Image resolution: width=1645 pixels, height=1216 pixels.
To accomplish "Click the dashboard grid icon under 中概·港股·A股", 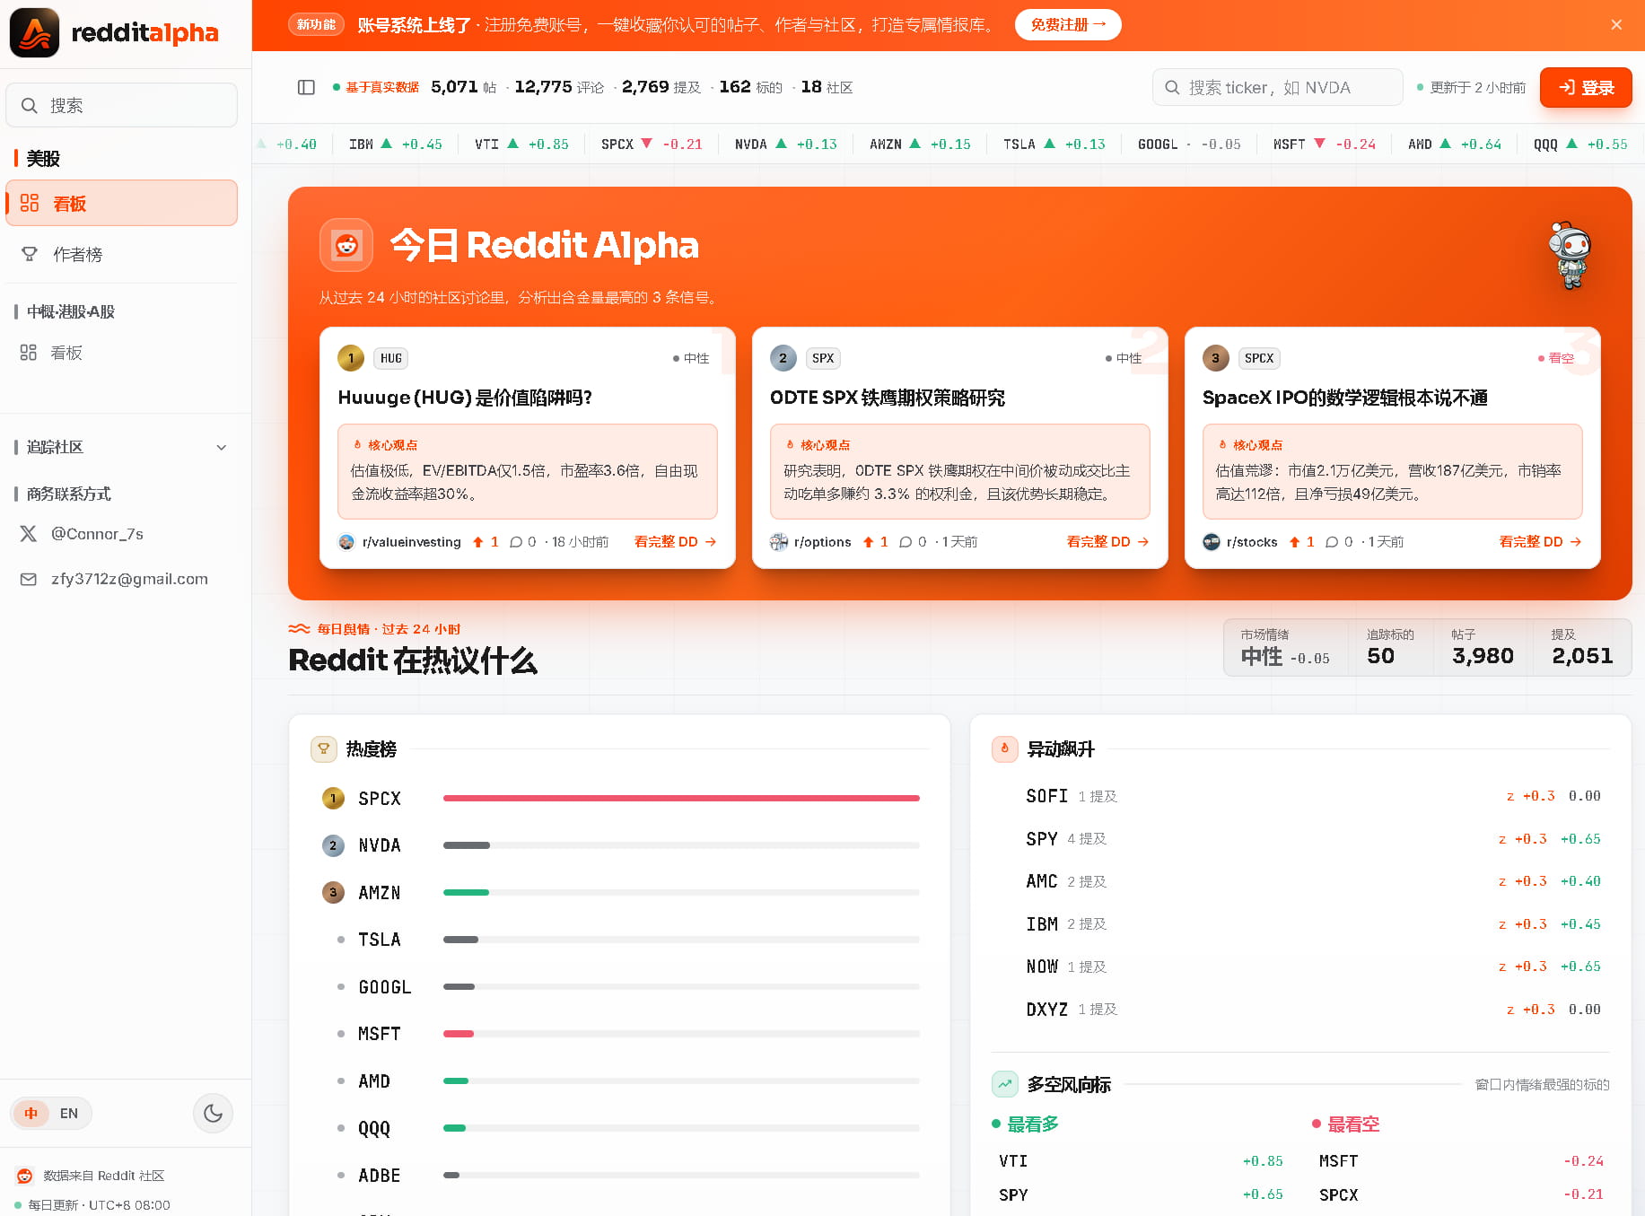I will (x=29, y=353).
